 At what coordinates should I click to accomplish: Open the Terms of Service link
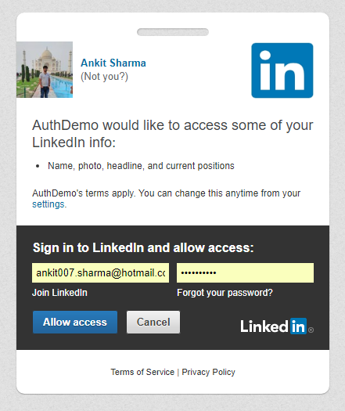(x=142, y=372)
